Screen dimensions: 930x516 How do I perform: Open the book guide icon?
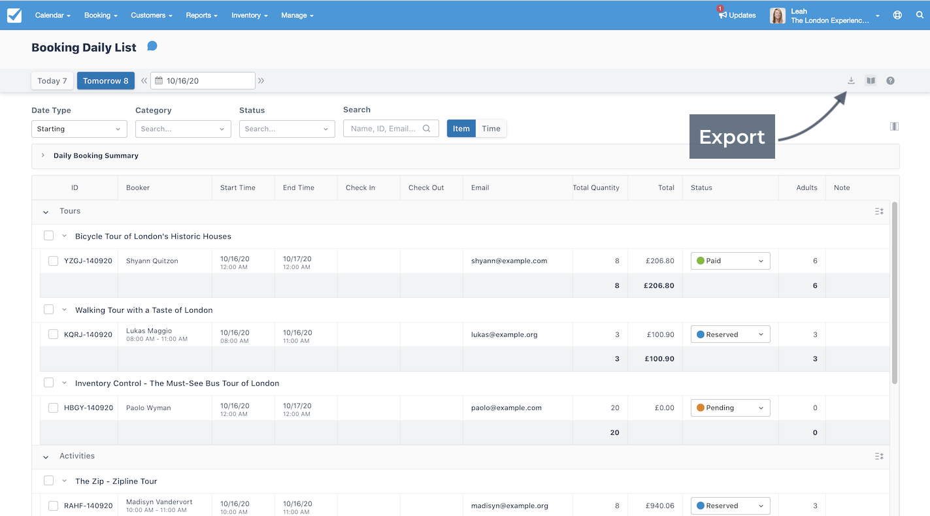coord(871,80)
